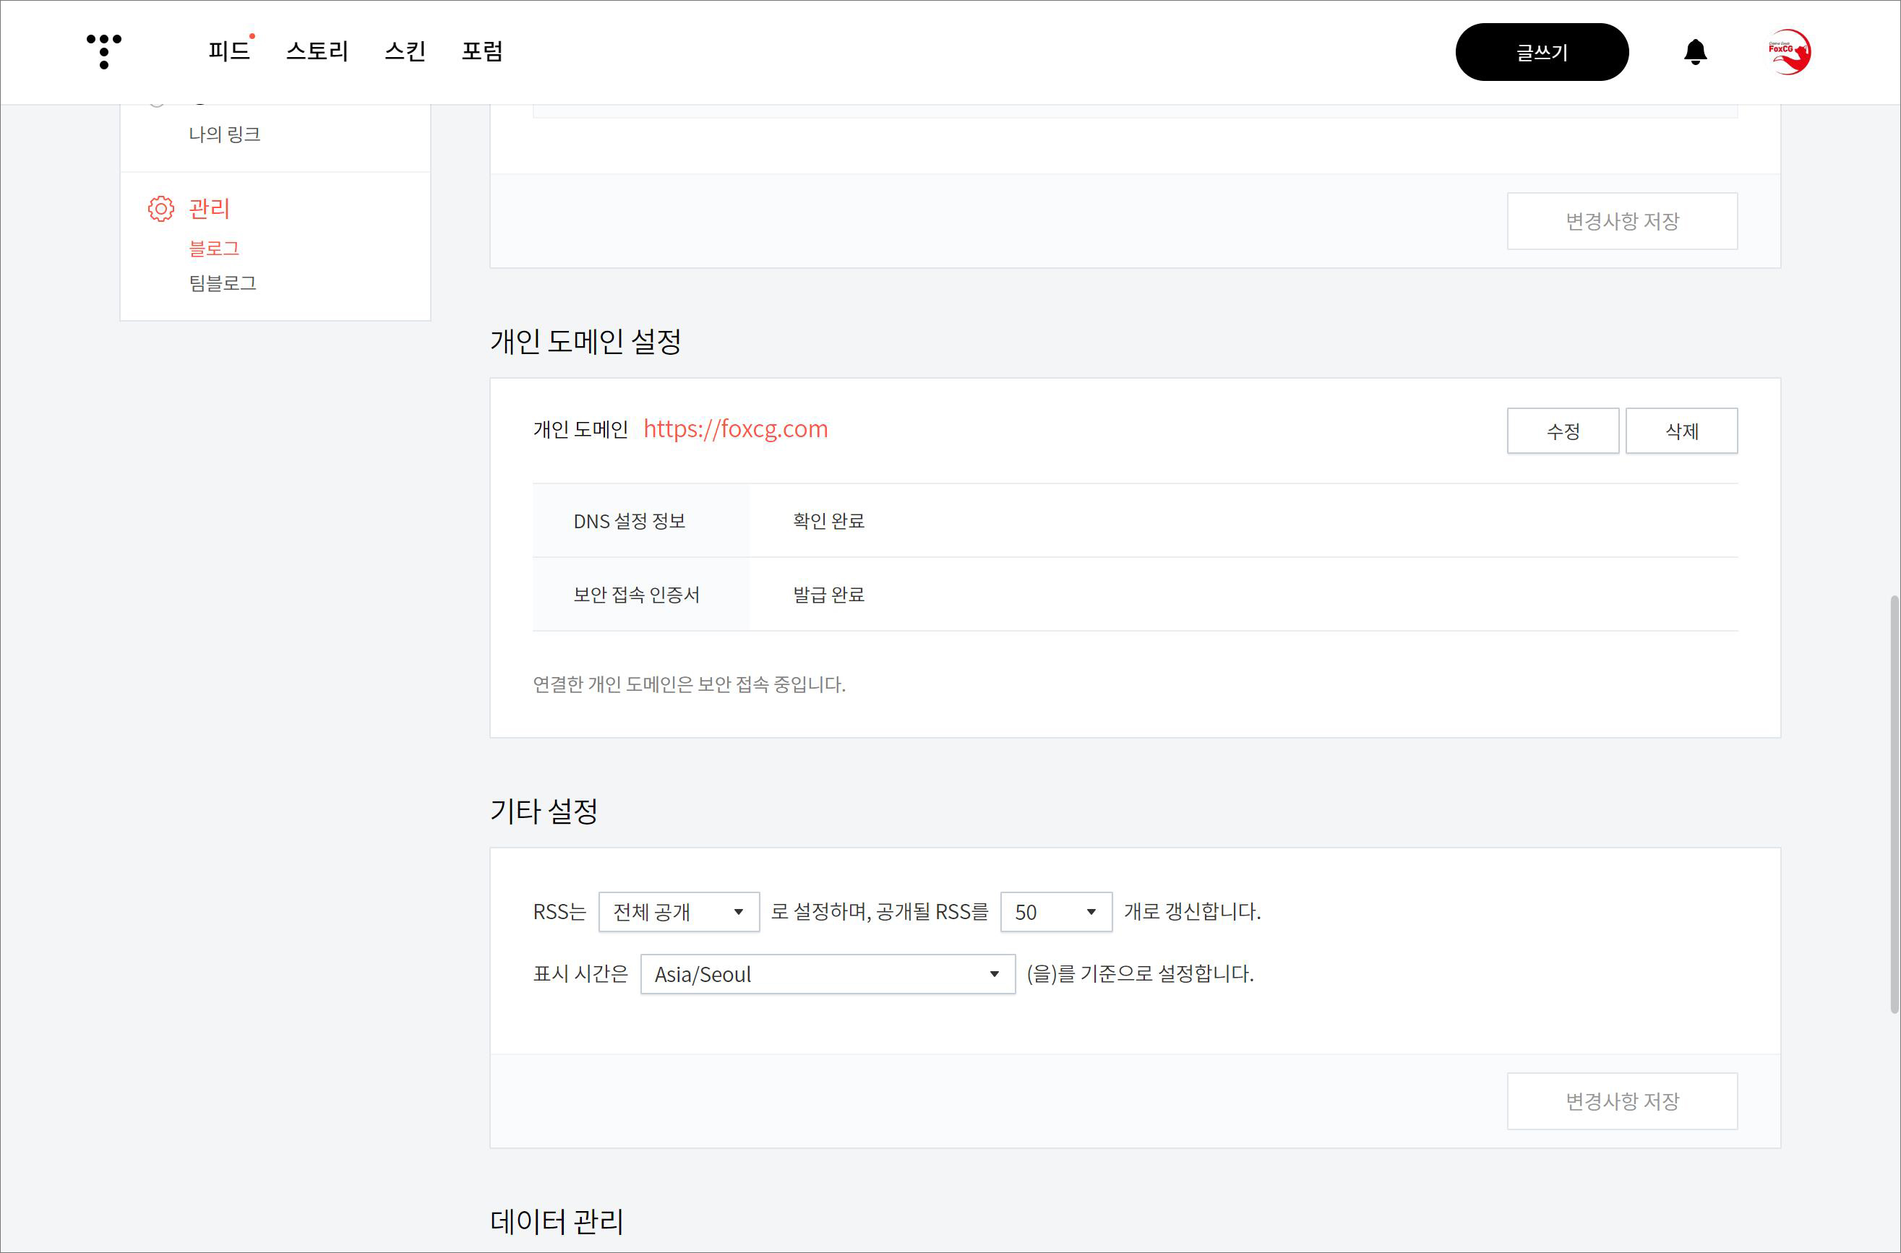
Task: Open the Asia/Seoul timezone dropdown
Action: (x=828, y=974)
